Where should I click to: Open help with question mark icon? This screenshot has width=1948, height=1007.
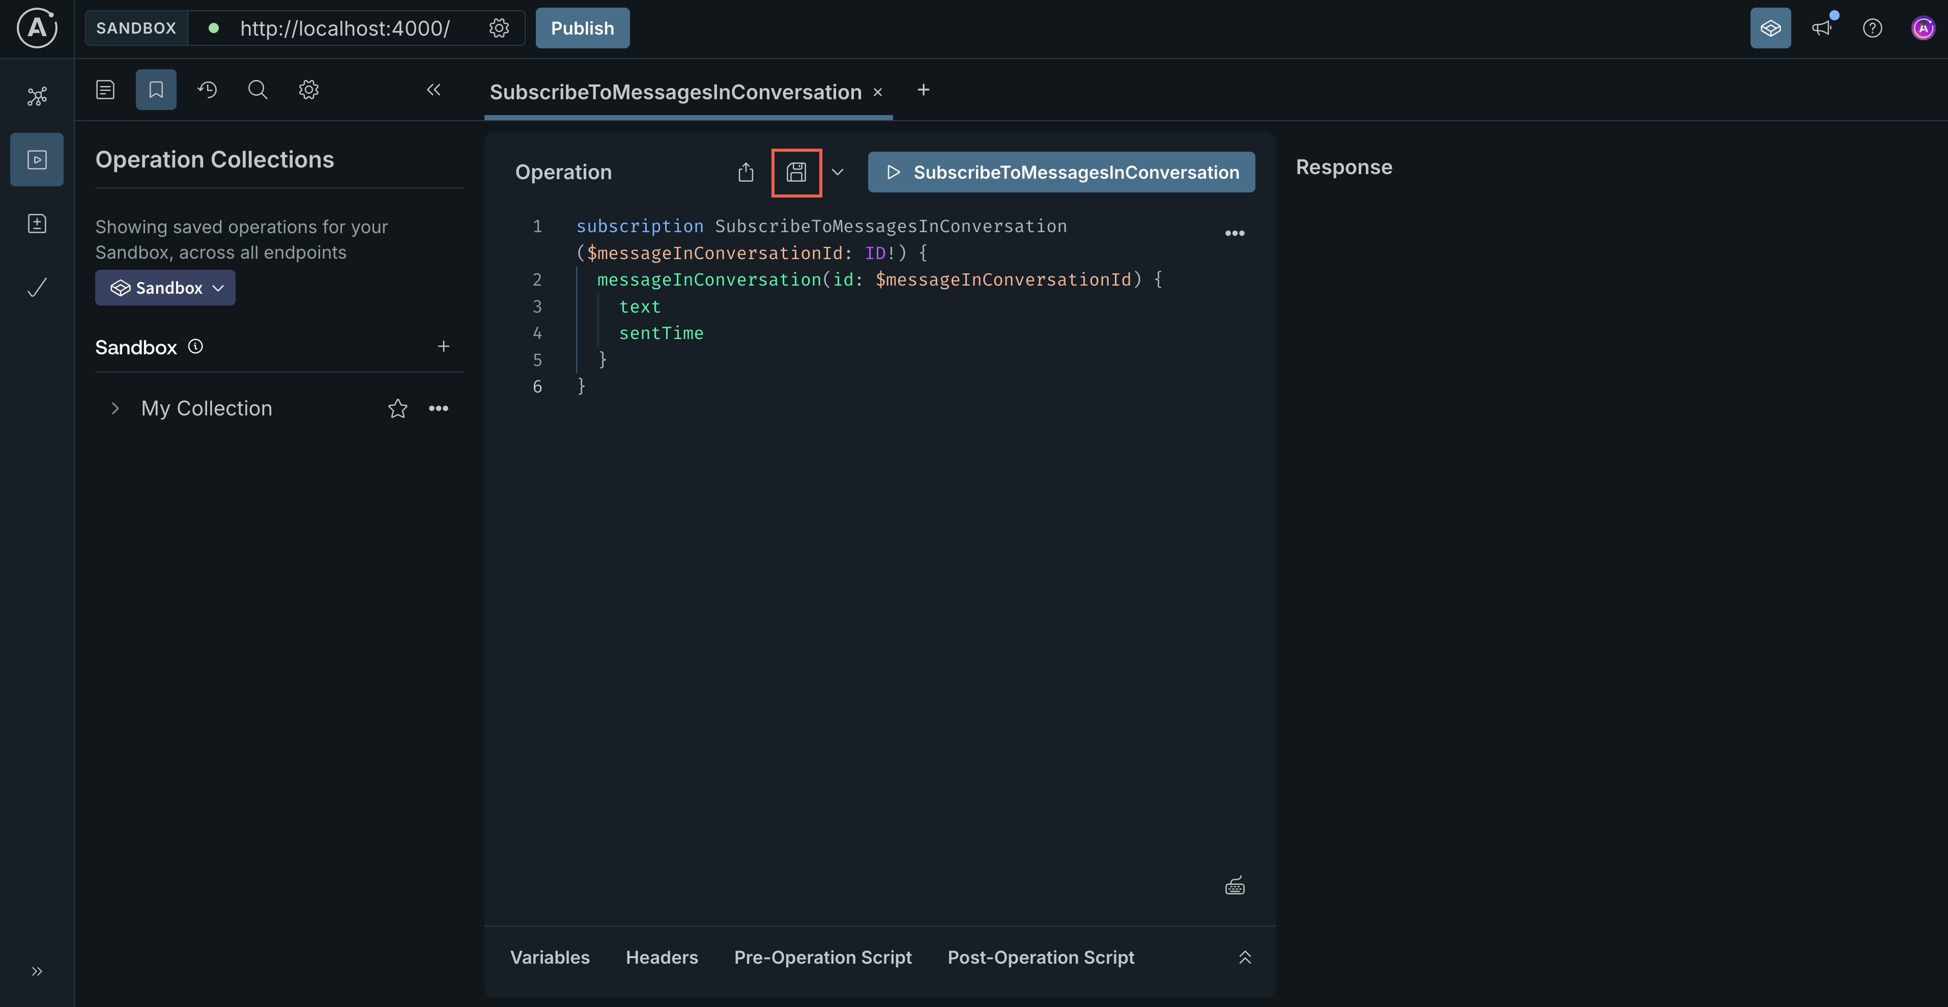coord(1873,28)
